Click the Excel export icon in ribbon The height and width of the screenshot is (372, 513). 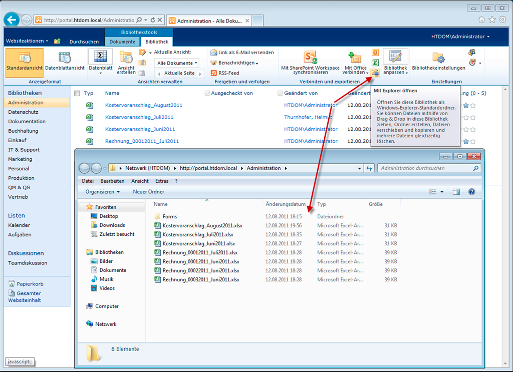click(x=375, y=63)
